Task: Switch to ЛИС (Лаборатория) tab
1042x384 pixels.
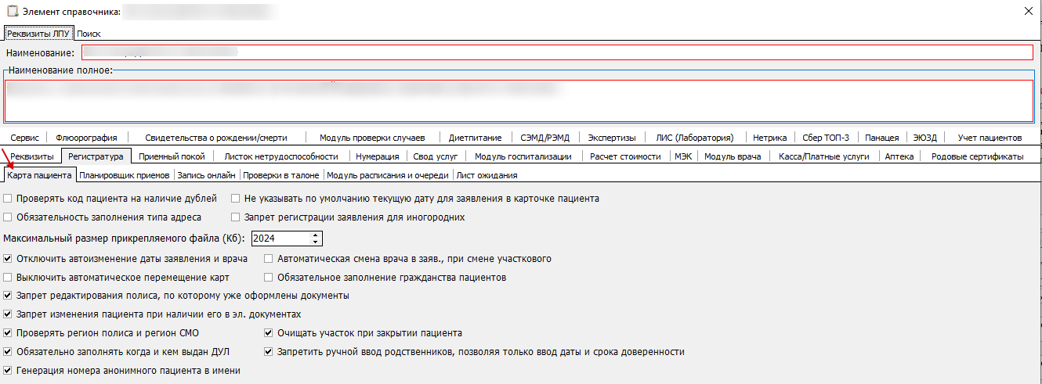Action: [694, 138]
